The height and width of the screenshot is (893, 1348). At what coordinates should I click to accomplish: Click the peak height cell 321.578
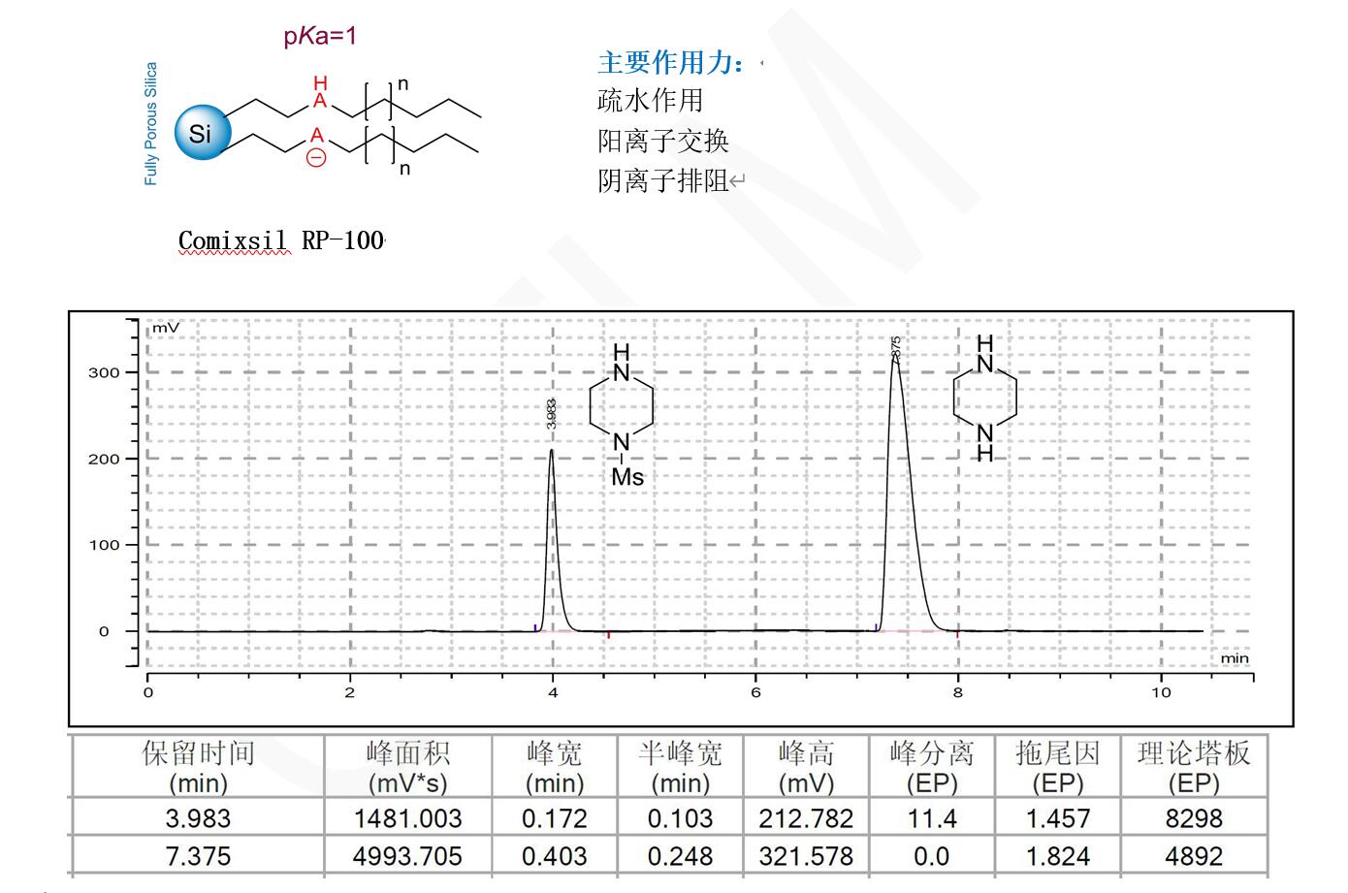[806, 856]
